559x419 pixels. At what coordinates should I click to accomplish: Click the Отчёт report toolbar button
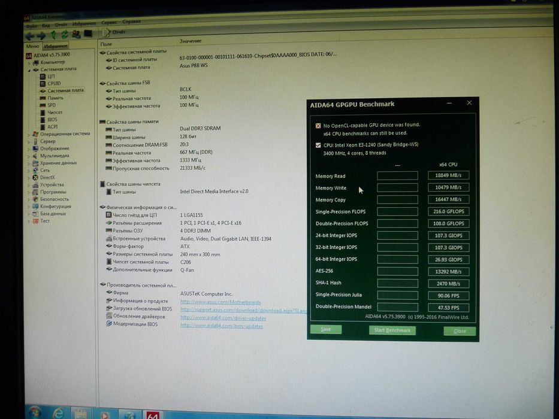(x=114, y=32)
